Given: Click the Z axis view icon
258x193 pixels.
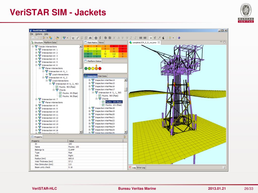Looking at the screenshot, I should click(x=131, y=38).
